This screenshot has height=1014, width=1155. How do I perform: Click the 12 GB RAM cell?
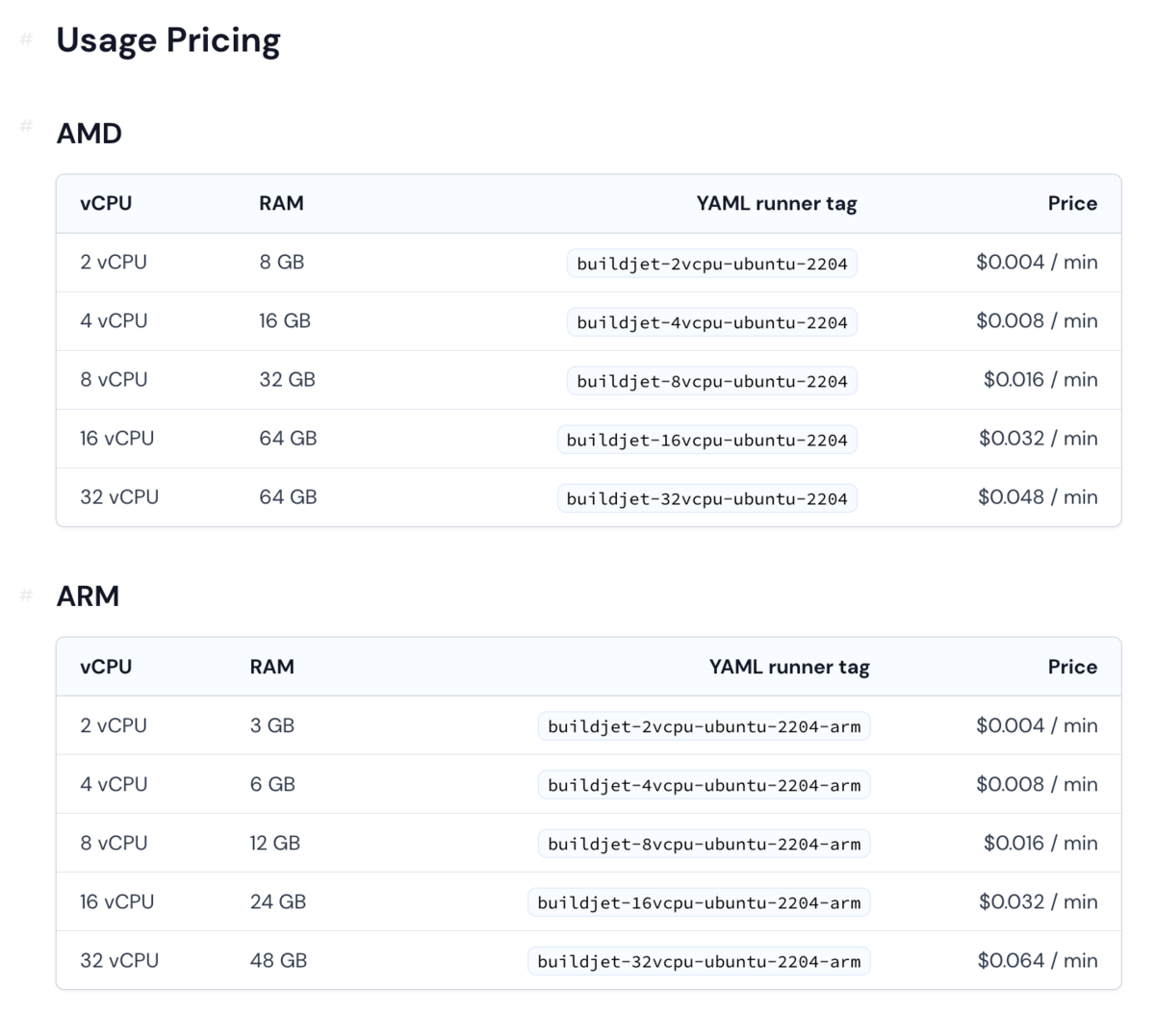coord(275,843)
